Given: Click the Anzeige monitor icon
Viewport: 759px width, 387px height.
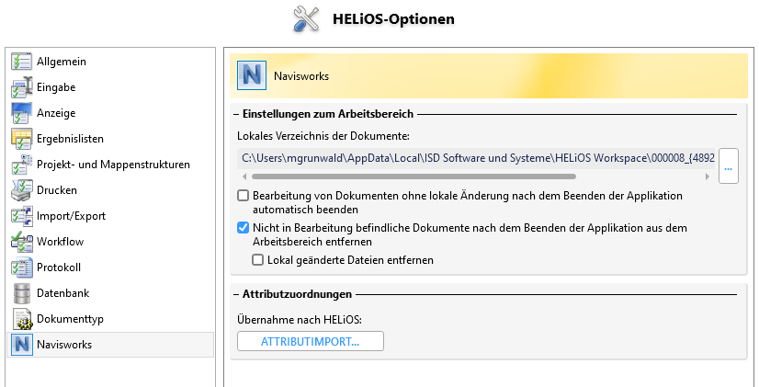Looking at the screenshot, I should pyautogui.click(x=21, y=113).
